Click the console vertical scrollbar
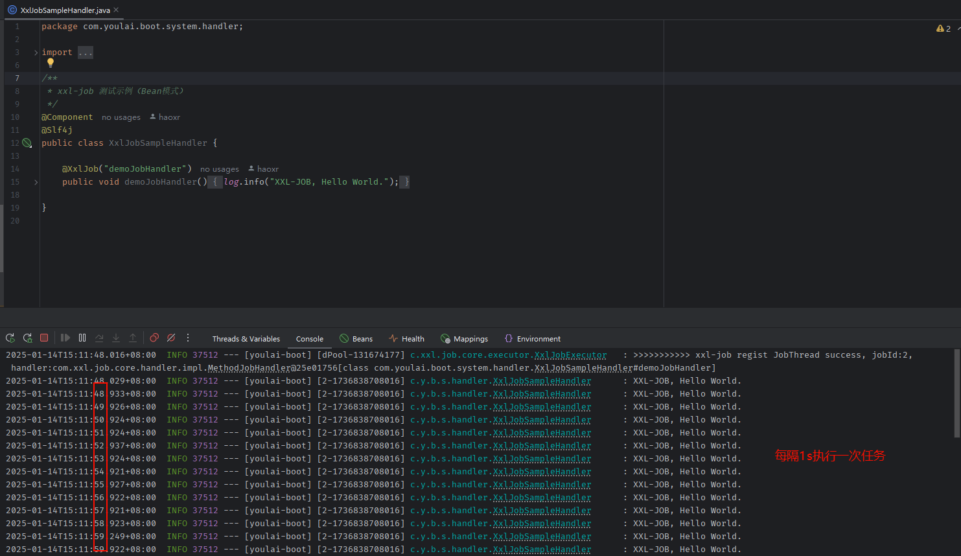The height and width of the screenshot is (556, 961). tap(956, 393)
